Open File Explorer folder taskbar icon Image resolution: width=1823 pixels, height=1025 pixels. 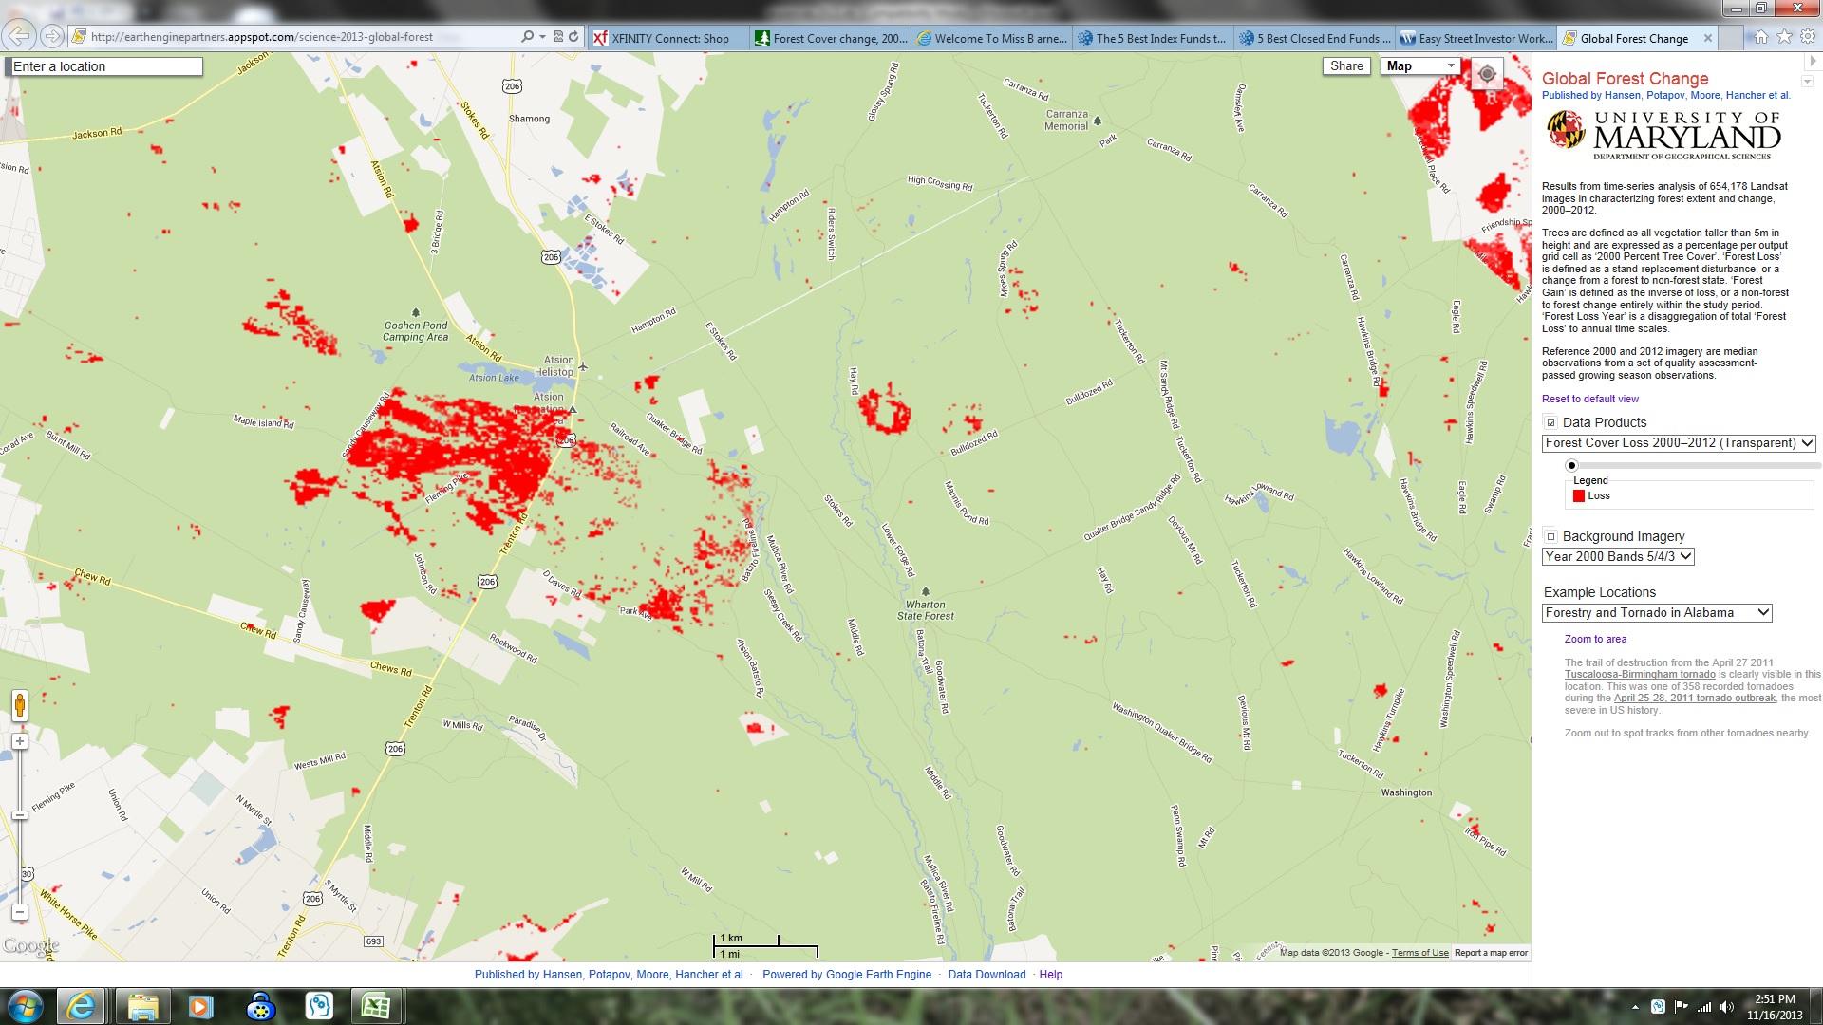click(142, 1006)
